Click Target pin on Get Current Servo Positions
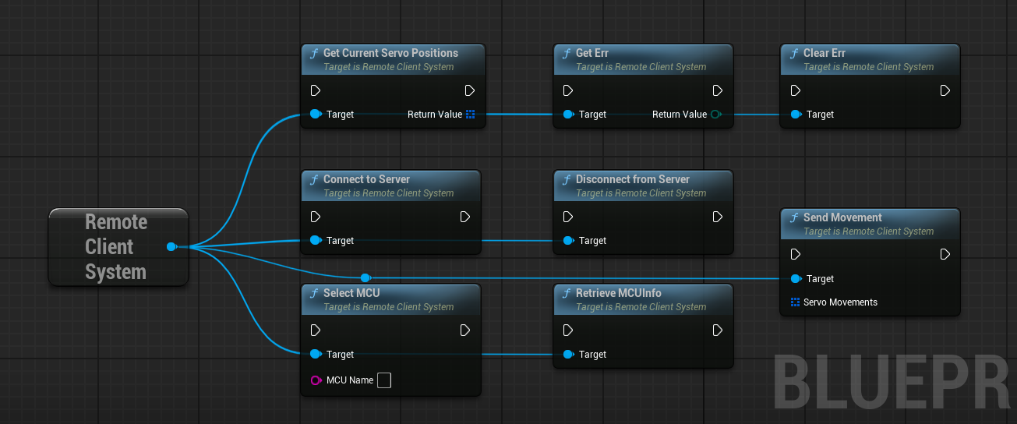The height and width of the screenshot is (424, 1017). [315, 114]
